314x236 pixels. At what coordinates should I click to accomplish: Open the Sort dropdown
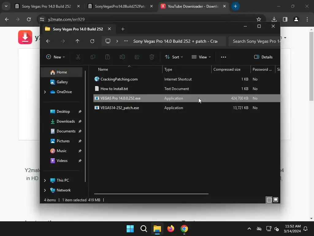point(174,57)
